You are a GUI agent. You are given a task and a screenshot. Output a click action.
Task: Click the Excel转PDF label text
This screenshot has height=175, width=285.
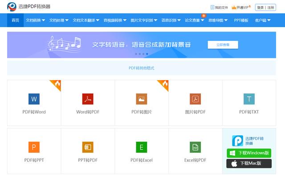point(195,160)
